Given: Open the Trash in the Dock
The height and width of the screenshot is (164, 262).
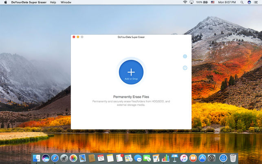Looking at the screenshot, I should (233, 158).
